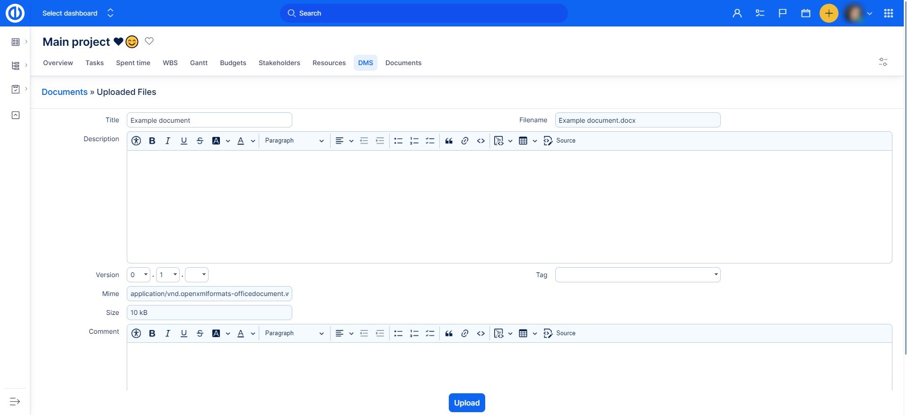This screenshot has height=415, width=908.
Task: Open the calendar icon in top bar
Action: (x=806, y=13)
